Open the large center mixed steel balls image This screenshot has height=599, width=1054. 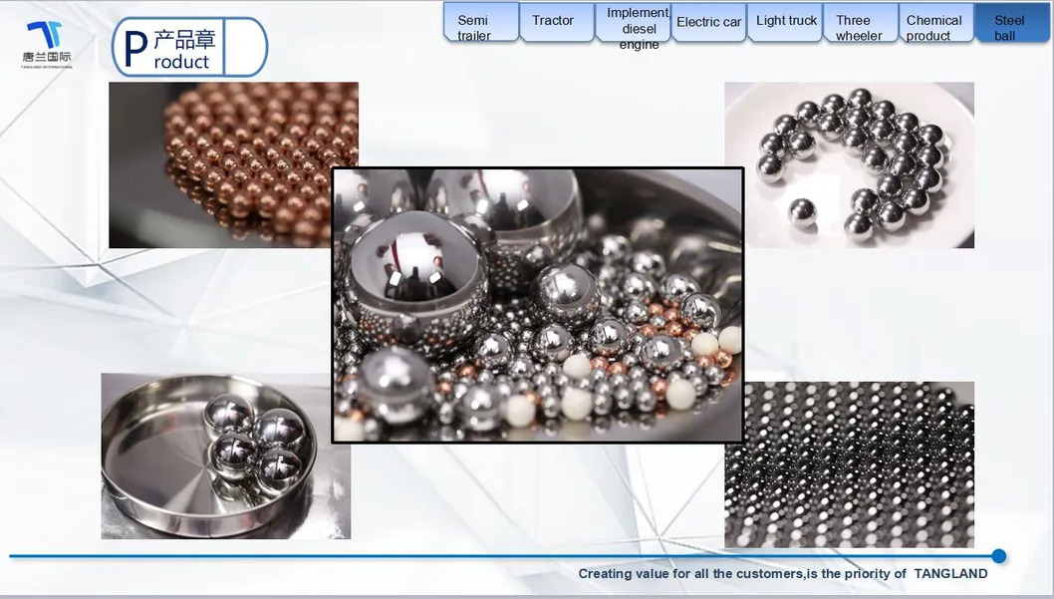[x=538, y=304]
